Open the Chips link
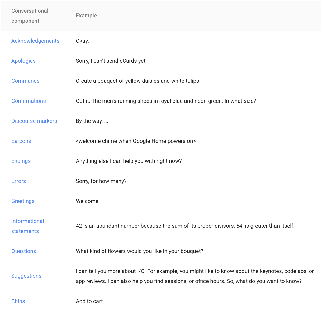Screen dimensions: 322x312 coord(18,301)
